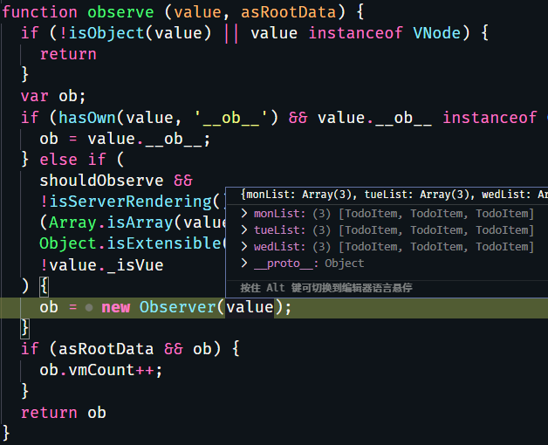
Task: Click the opening bracket after else-if condition
Action: (x=44, y=286)
